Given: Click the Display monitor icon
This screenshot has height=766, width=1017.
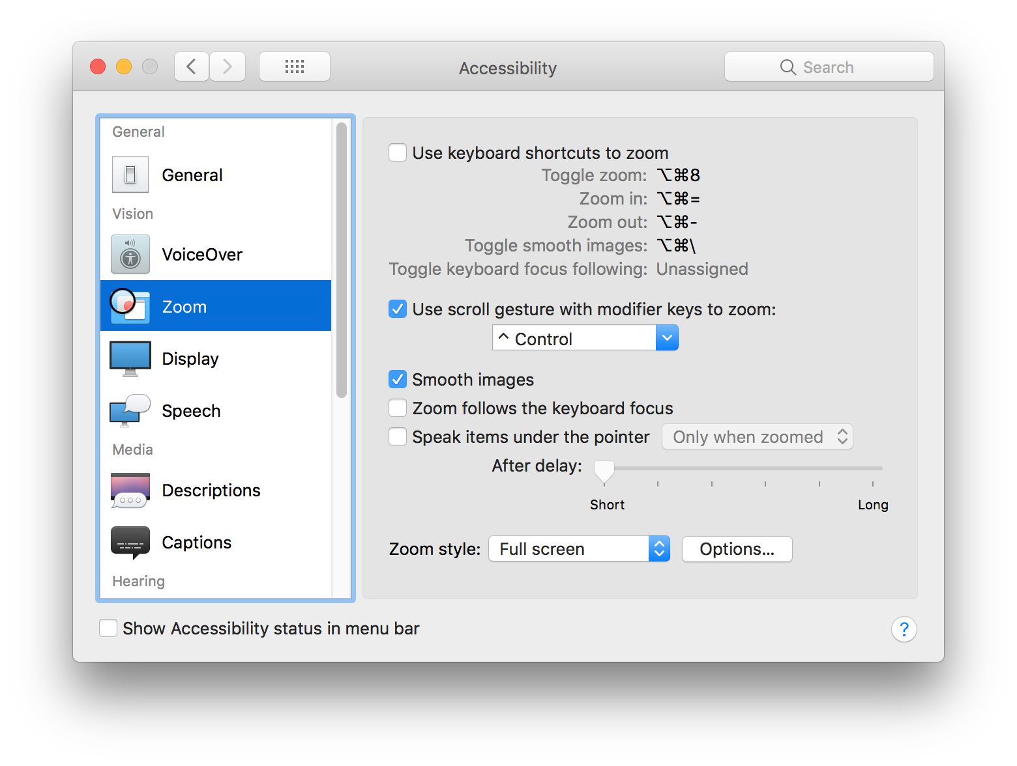Looking at the screenshot, I should (130, 358).
